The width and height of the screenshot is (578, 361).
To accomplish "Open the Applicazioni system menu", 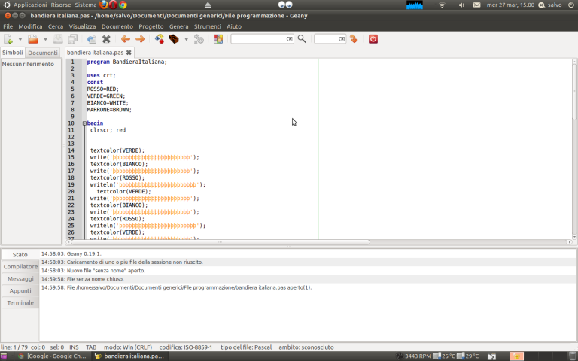I will pyautogui.click(x=30, y=5).
